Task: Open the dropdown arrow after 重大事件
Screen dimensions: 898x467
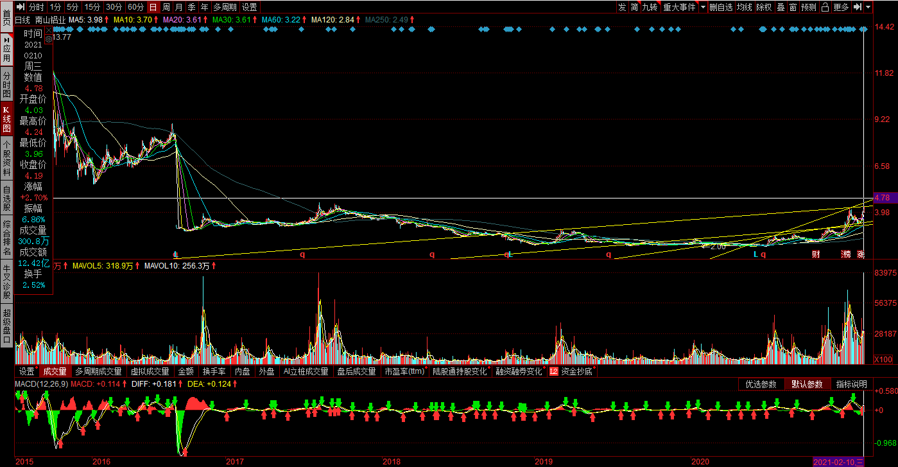Action: (703, 7)
